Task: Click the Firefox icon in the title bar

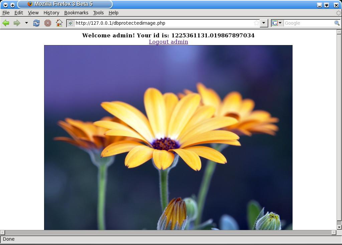Action: tap(30, 4)
